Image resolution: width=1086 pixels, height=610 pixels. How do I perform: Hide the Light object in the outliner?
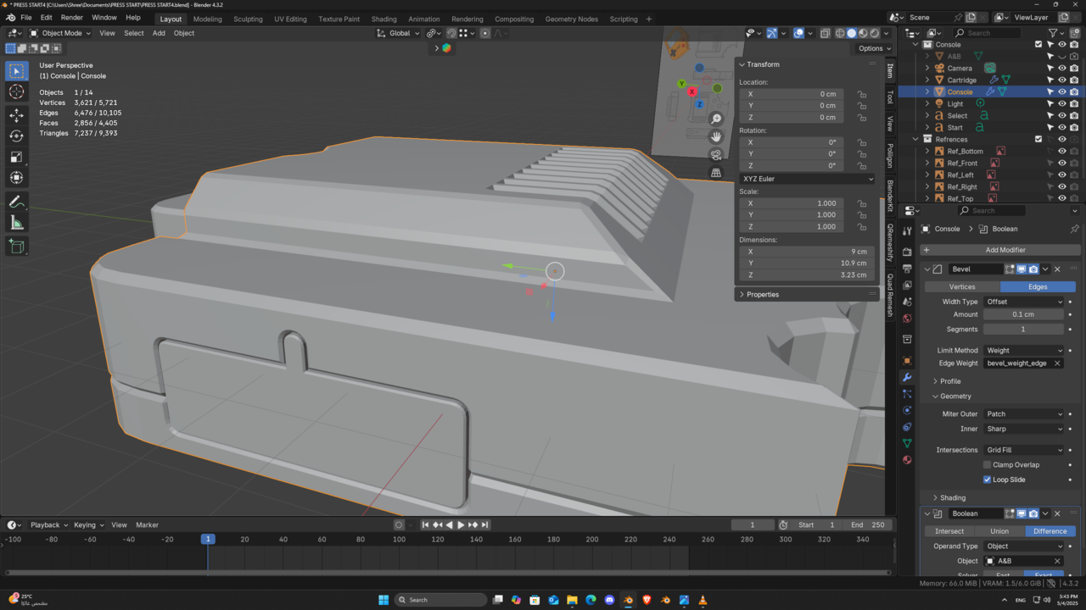(1062, 103)
